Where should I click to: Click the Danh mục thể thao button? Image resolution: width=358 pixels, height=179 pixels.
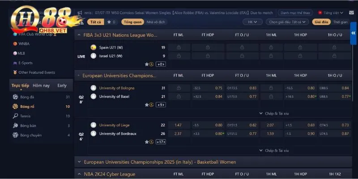click(295, 13)
